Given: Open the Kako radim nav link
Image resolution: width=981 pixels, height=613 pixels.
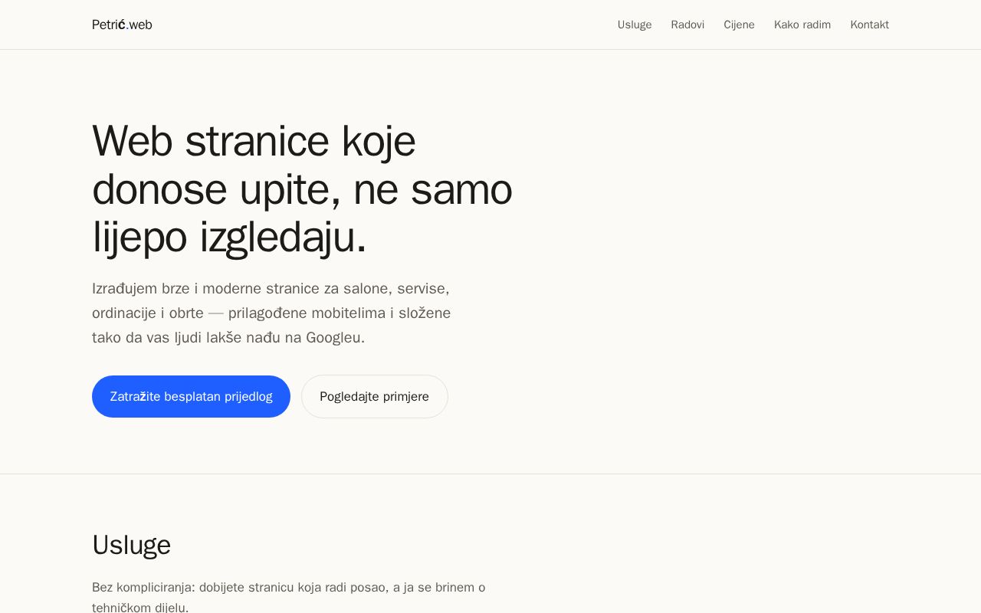Looking at the screenshot, I should [802, 25].
